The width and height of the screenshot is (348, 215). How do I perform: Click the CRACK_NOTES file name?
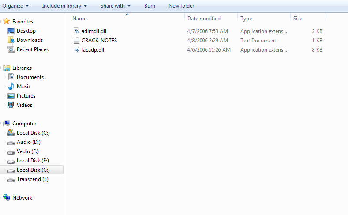(99, 41)
